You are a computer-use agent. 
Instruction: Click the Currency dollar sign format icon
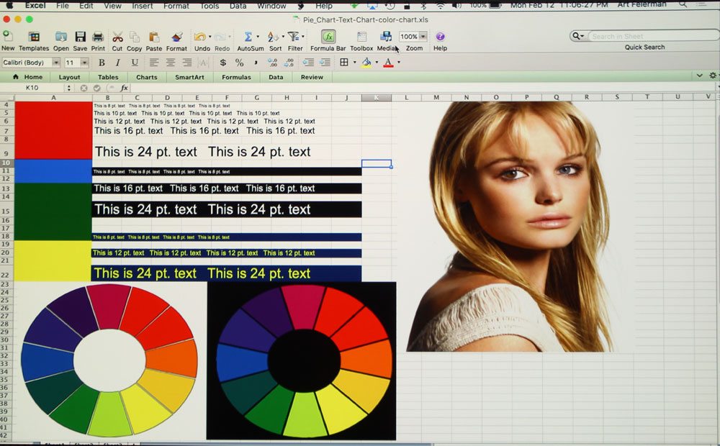[x=223, y=63]
